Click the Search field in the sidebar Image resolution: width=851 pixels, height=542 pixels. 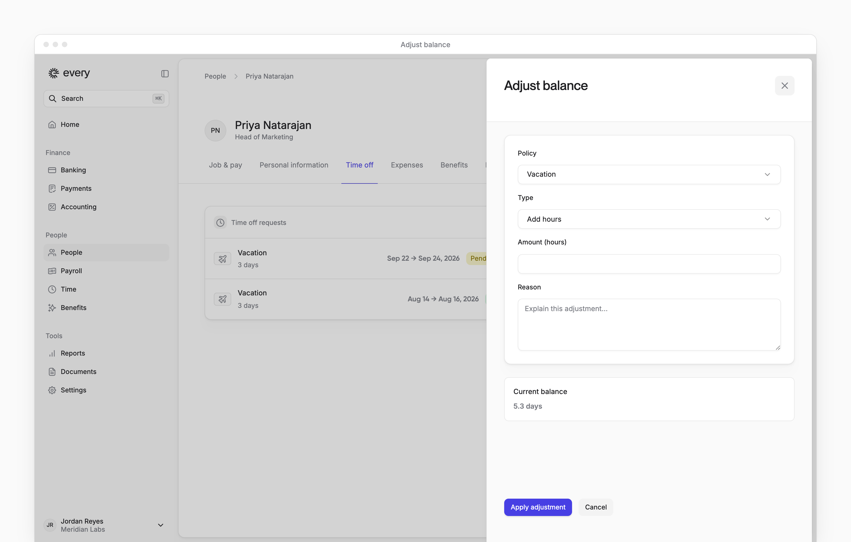[x=106, y=98]
